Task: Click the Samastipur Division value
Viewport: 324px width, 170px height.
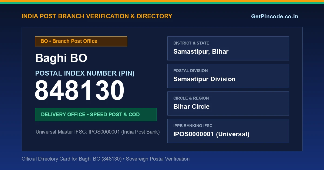Action: point(204,79)
